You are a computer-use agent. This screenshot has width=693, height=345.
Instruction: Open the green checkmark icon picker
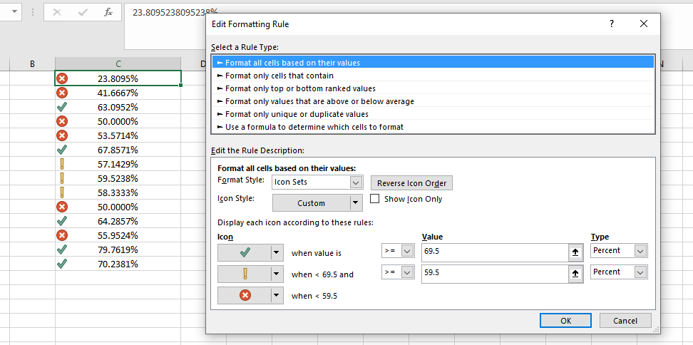[x=276, y=251]
